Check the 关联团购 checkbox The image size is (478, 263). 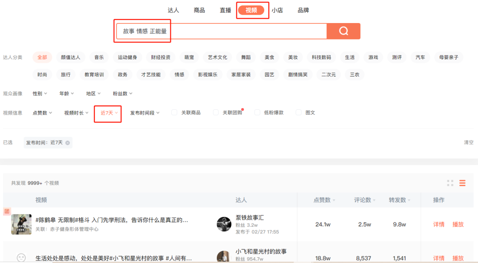click(x=216, y=112)
